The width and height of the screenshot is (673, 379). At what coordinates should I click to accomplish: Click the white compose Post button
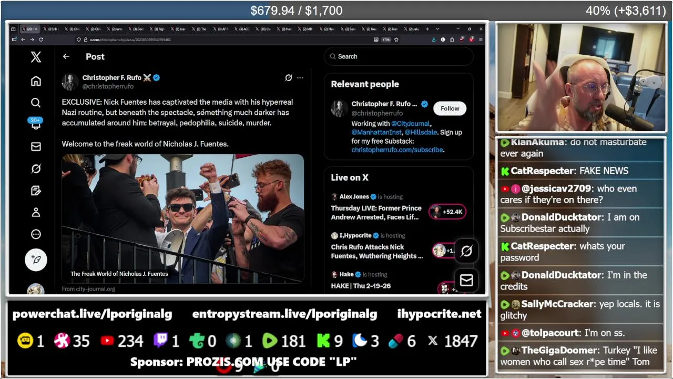tap(36, 260)
